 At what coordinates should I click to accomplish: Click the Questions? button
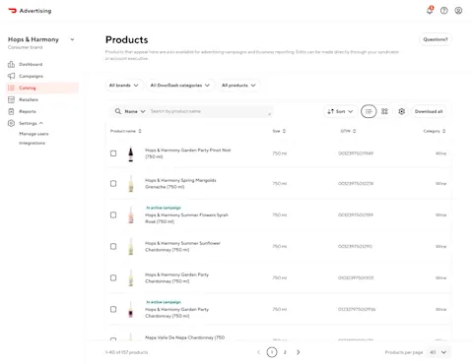coord(436,39)
